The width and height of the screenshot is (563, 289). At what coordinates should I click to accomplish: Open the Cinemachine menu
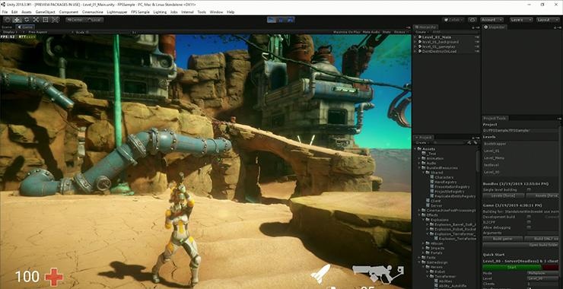click(93, 12)
